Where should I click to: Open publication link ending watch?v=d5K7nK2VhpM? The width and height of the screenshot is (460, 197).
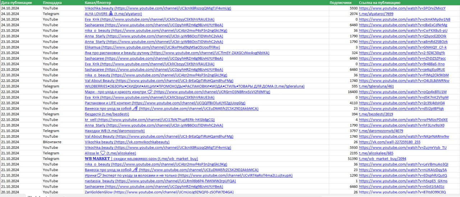click(x=404, y=97)
